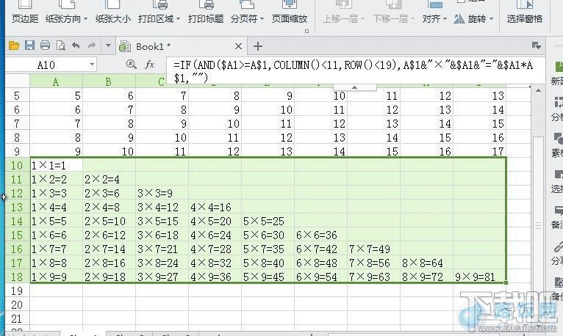The image size is (563, 336).
Task: Select row 10 header
Action: pyautogui.click(x=17, y=166)
